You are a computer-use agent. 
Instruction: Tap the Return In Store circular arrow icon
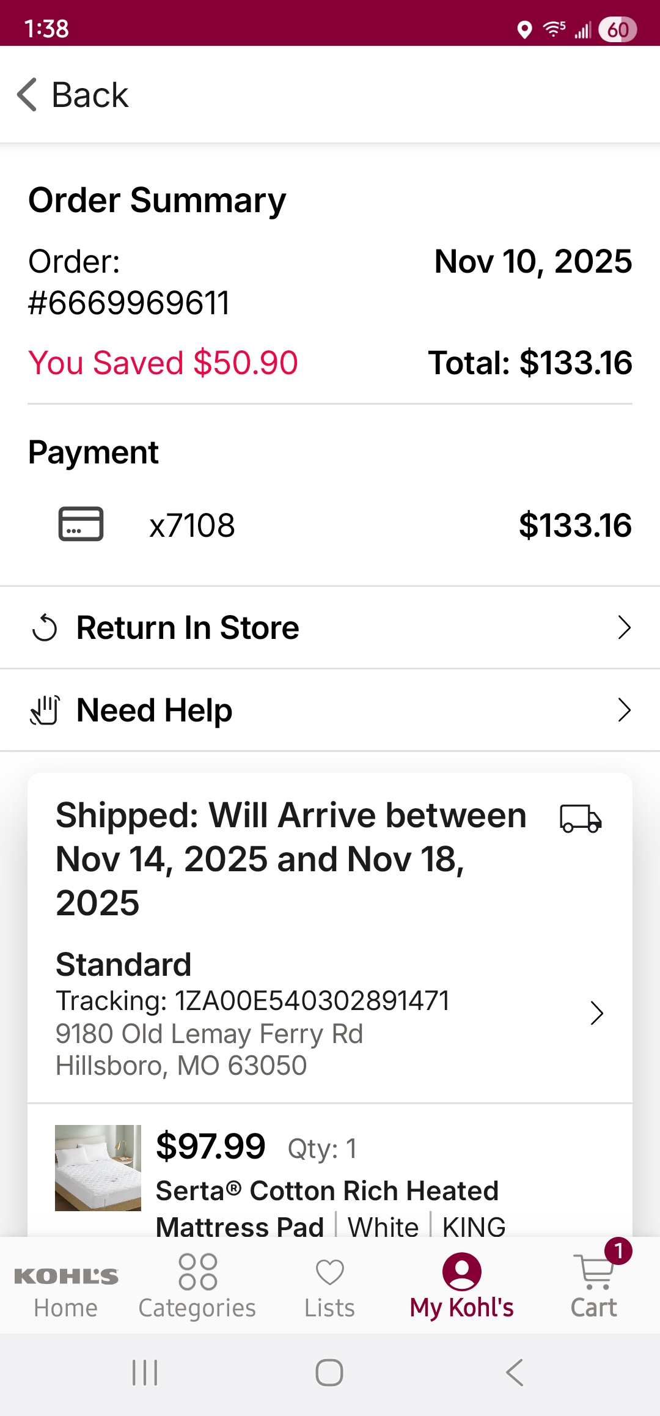pyautogui.click(x=45, y=628)
